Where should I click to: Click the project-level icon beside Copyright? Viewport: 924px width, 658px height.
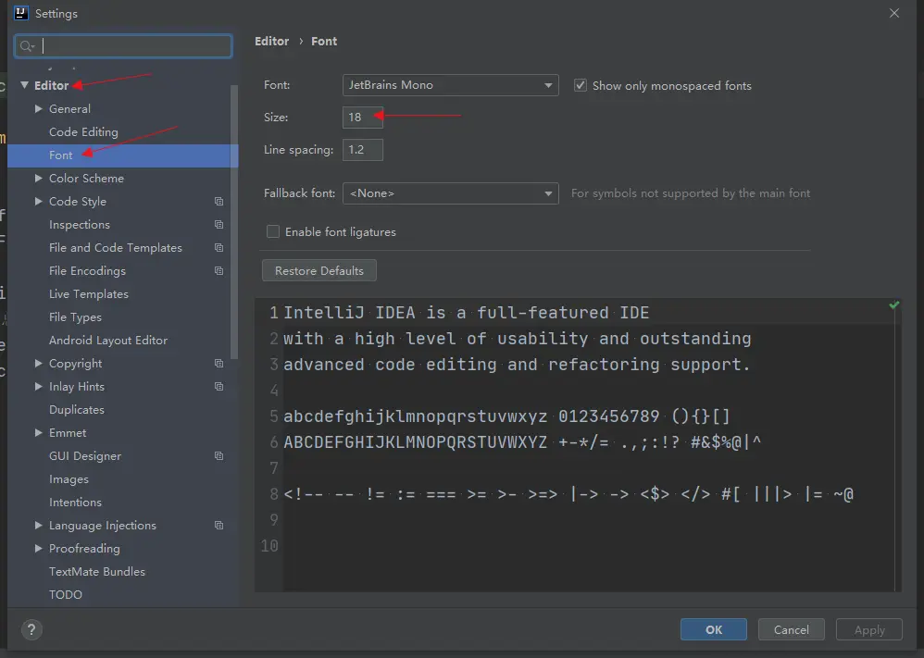tap(219, 364)
